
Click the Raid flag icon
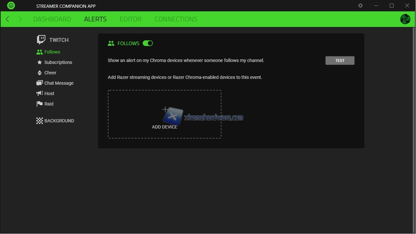40,104
